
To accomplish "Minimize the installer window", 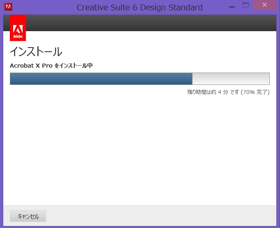I will [x=232, y=7].
